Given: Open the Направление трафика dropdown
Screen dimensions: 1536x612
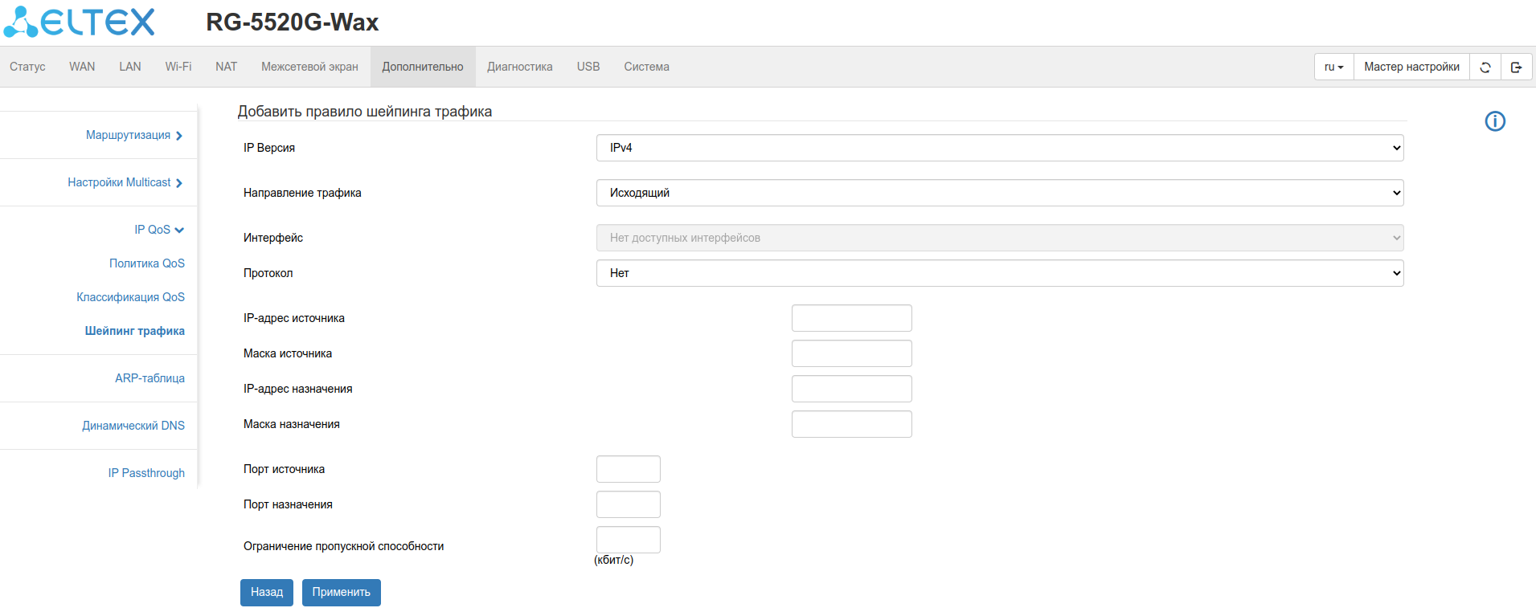Looking at the screenshot, I should coord(999,193).
